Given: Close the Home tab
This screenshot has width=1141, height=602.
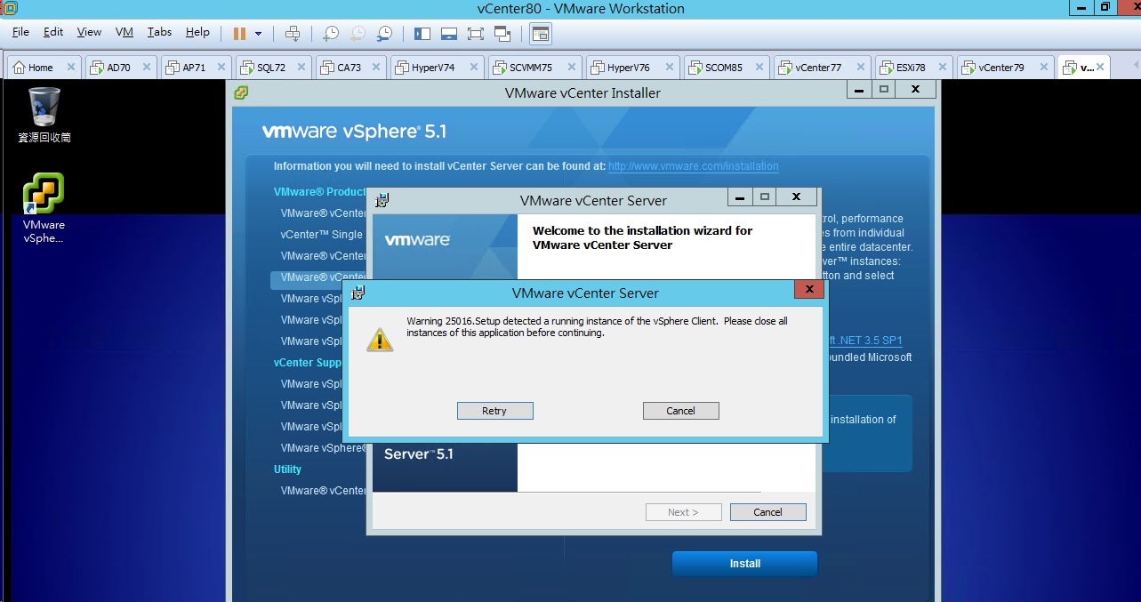Looking at the screenshot, I should [70, 68].
